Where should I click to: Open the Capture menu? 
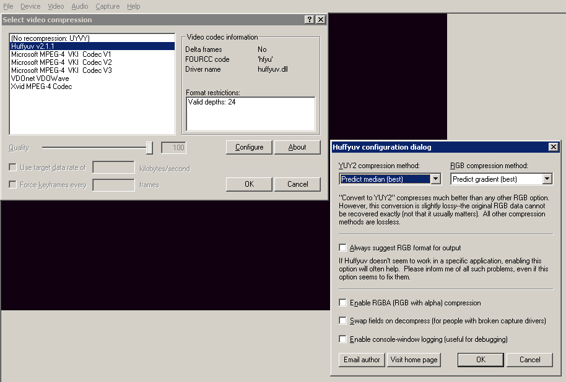[x=108, y=6]
